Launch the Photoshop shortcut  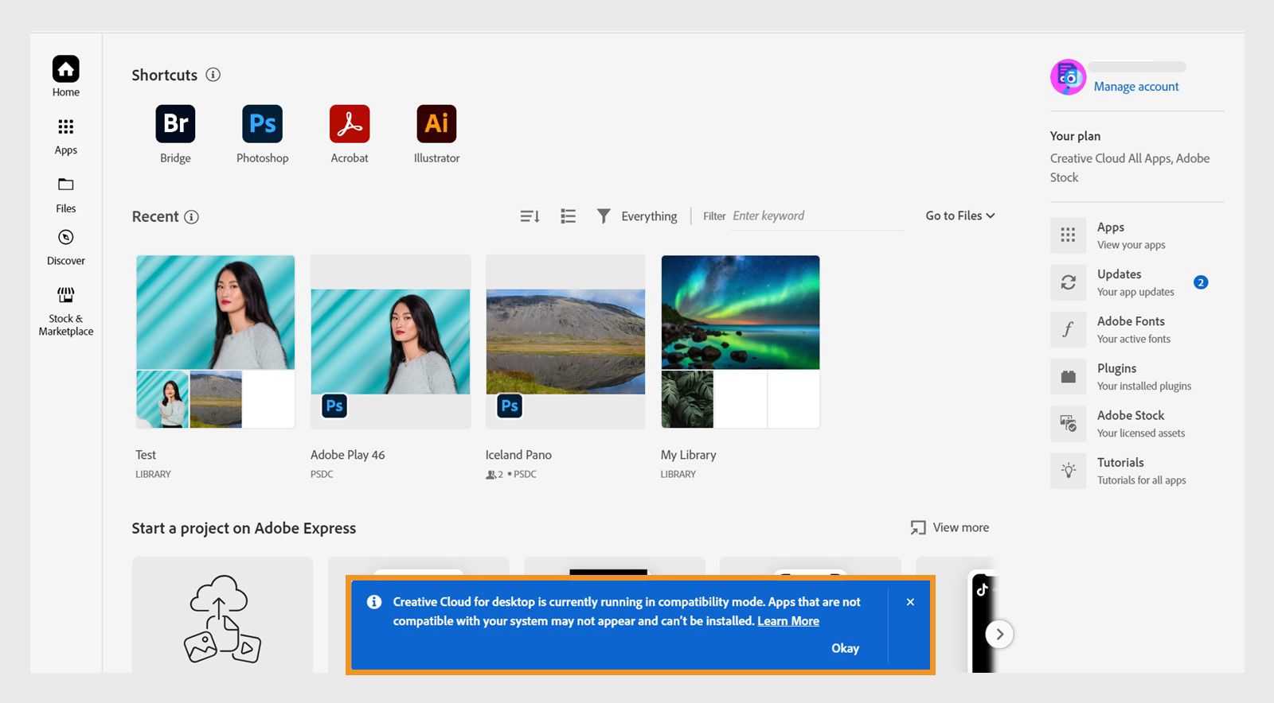click(263, 124)
